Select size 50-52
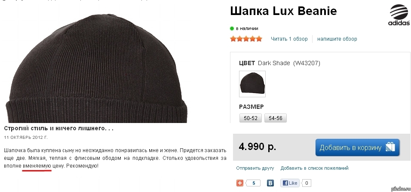Image resolution: width=411 pixels, height=192 pixels. tap(251, 118)
